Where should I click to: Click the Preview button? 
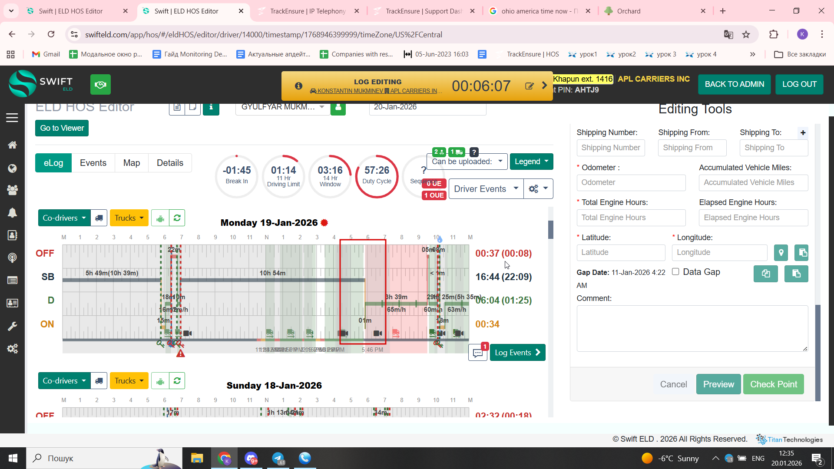pos(718,384)
